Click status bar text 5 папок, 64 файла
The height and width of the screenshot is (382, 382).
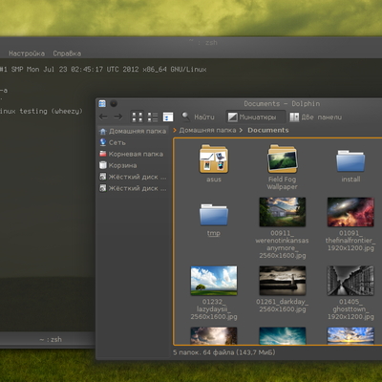(224, 352)
